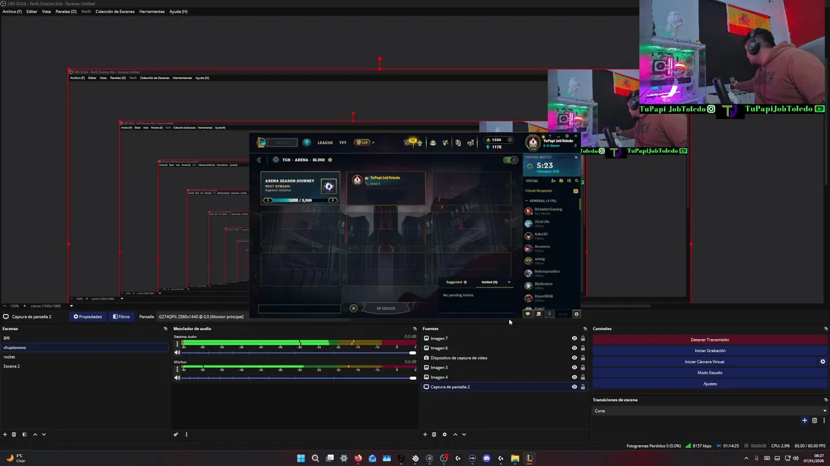Undock the Escenas panel

tap(165, 329)
